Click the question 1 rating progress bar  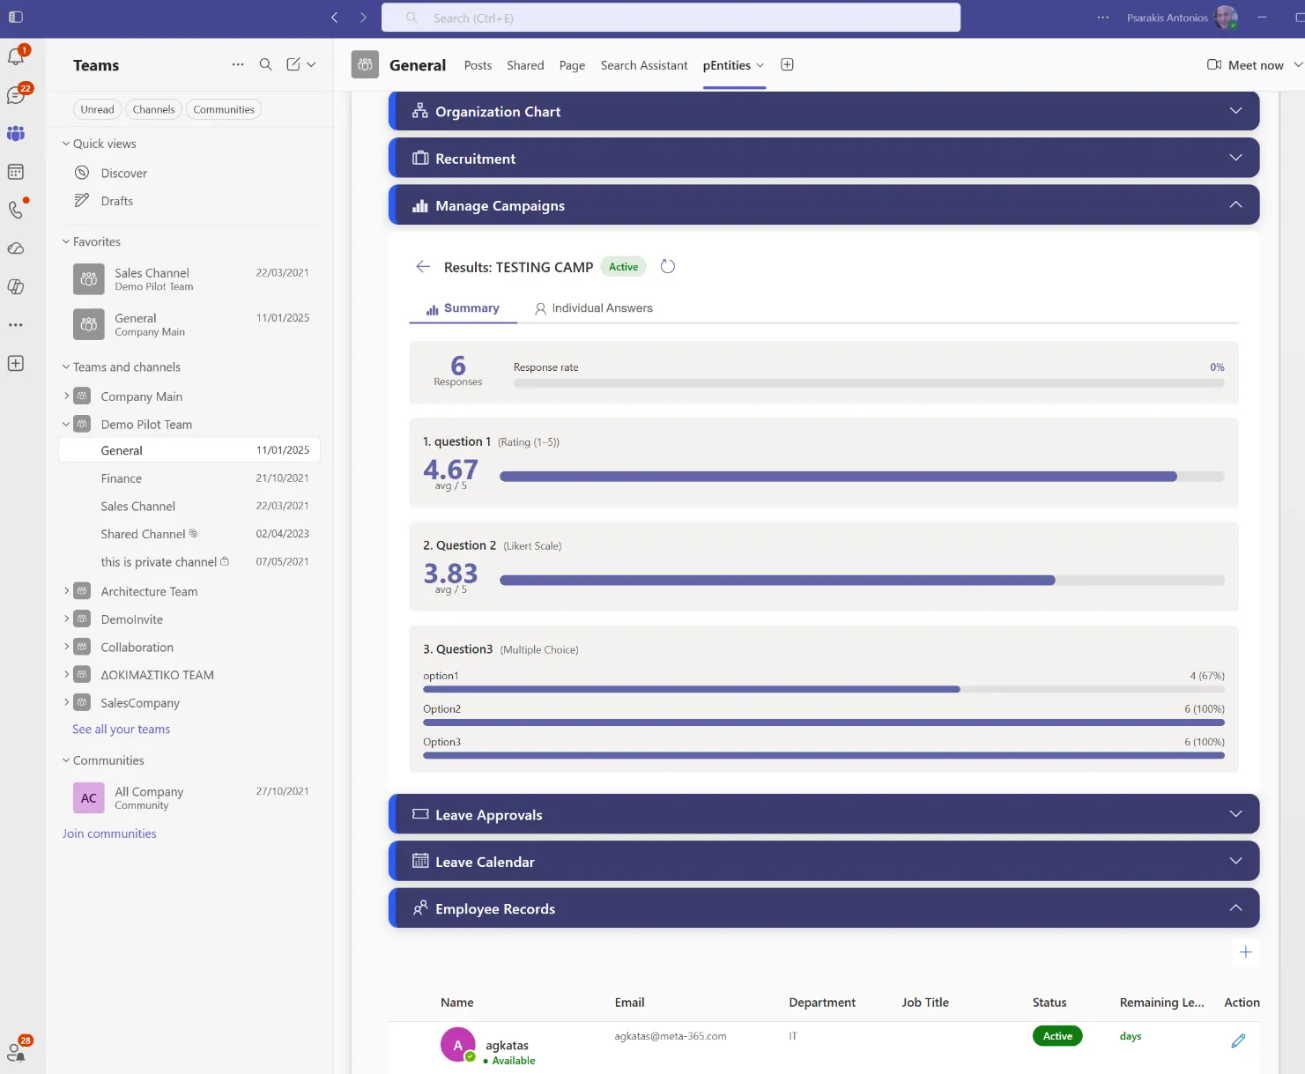[862, 477]
